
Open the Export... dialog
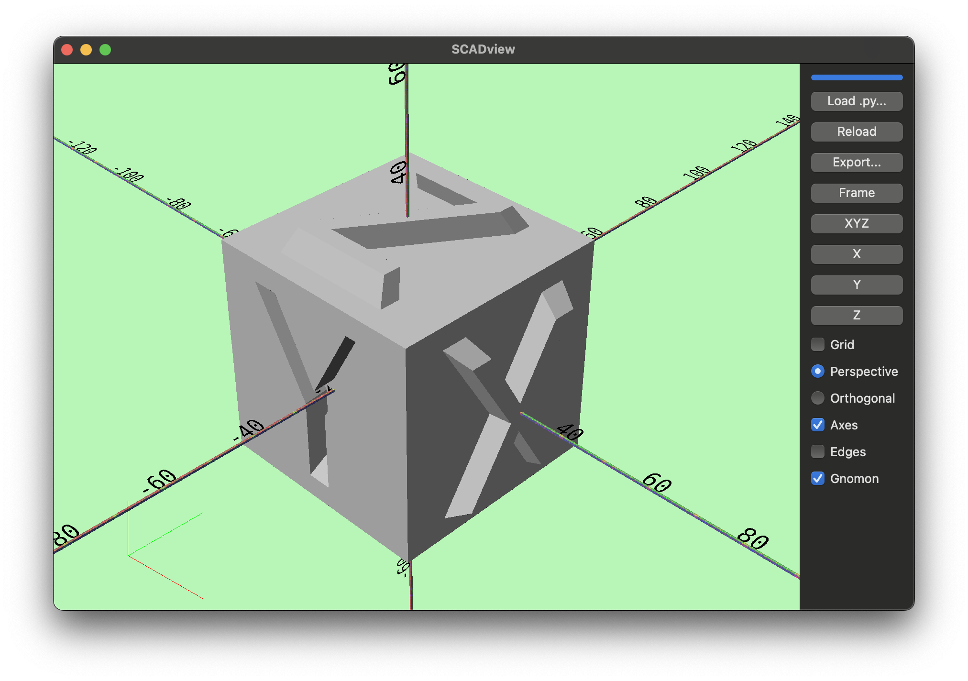(x=856, y=162)
